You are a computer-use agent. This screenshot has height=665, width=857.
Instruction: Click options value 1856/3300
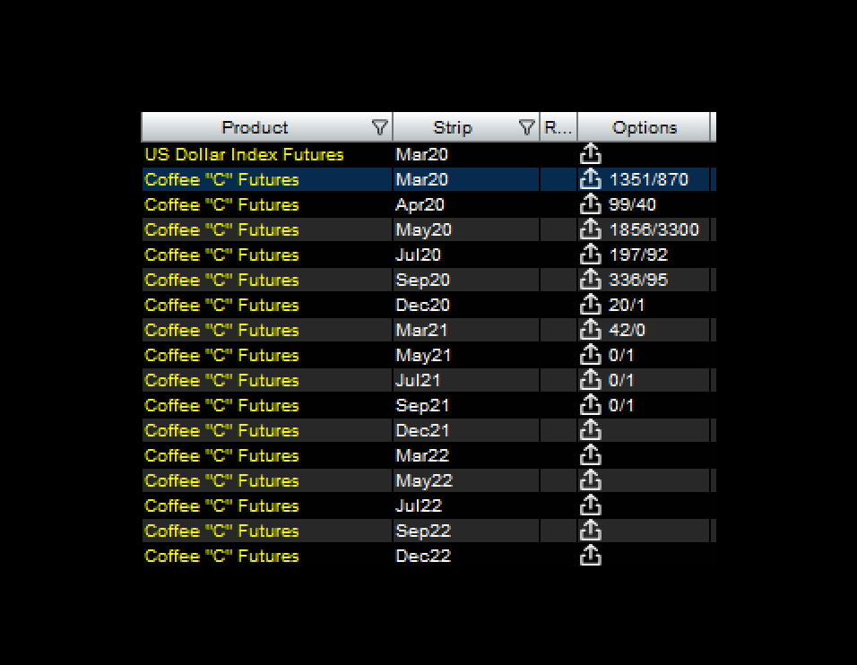coord(654,230)
